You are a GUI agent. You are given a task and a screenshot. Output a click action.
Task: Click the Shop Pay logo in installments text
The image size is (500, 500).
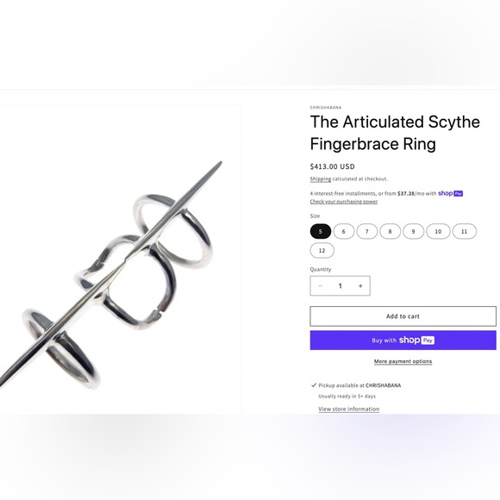tap(451, 193)
